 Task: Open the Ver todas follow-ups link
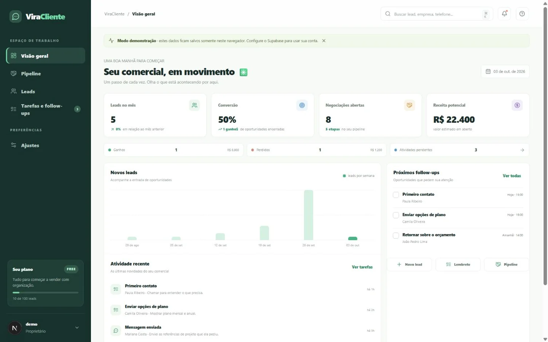pyautogui.click(x=511, y=176)
